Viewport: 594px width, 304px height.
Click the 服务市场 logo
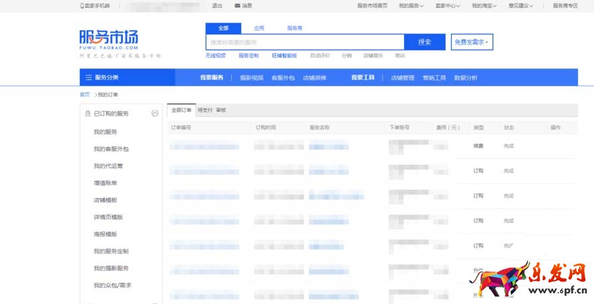click(108, 38)
